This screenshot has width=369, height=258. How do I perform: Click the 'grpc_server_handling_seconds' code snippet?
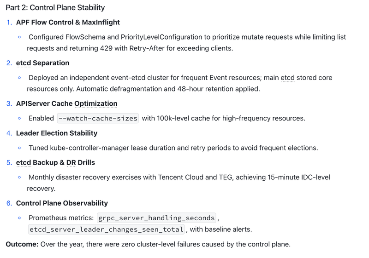point(156,218)
